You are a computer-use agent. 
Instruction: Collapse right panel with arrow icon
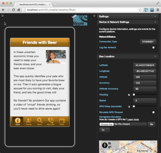click(94, 16)
